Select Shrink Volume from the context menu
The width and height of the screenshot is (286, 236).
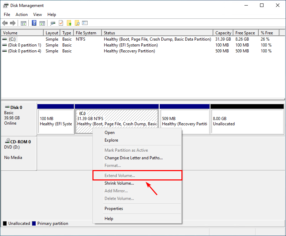point(137,183)
